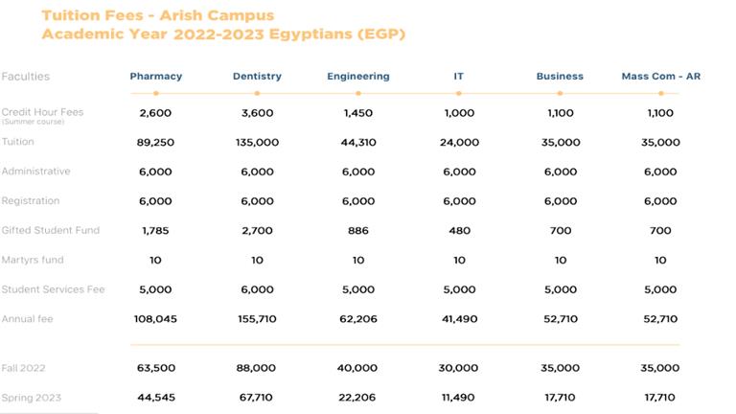Click the Pharmacy faculty column header
Image resolution: width=736 pixels, height=414 pixels.
click(x=155, y=77)
